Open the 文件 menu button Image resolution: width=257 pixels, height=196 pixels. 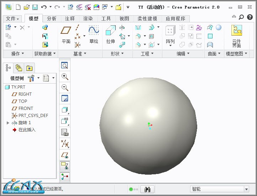tap(13, 18)
